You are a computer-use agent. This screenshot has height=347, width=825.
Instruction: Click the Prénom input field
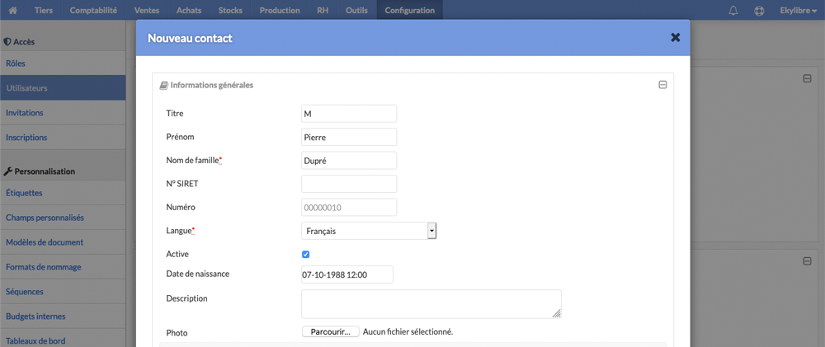[349, 137]
